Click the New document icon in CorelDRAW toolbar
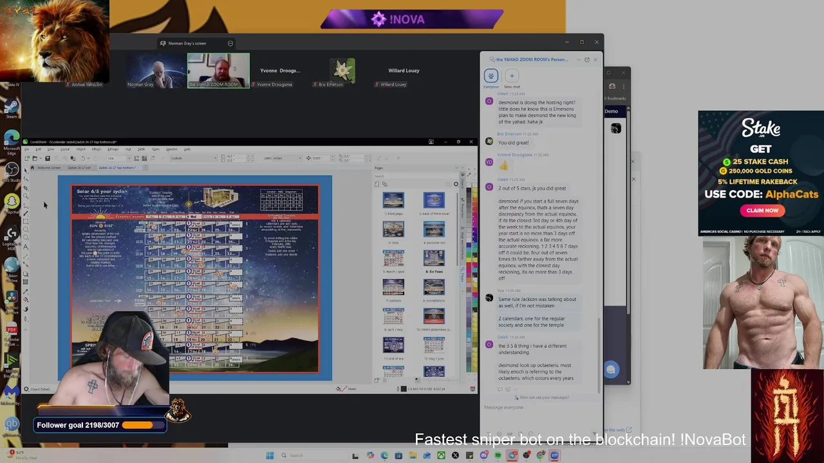The width and height of the screenshot is (824, 463). coord(27,158)
